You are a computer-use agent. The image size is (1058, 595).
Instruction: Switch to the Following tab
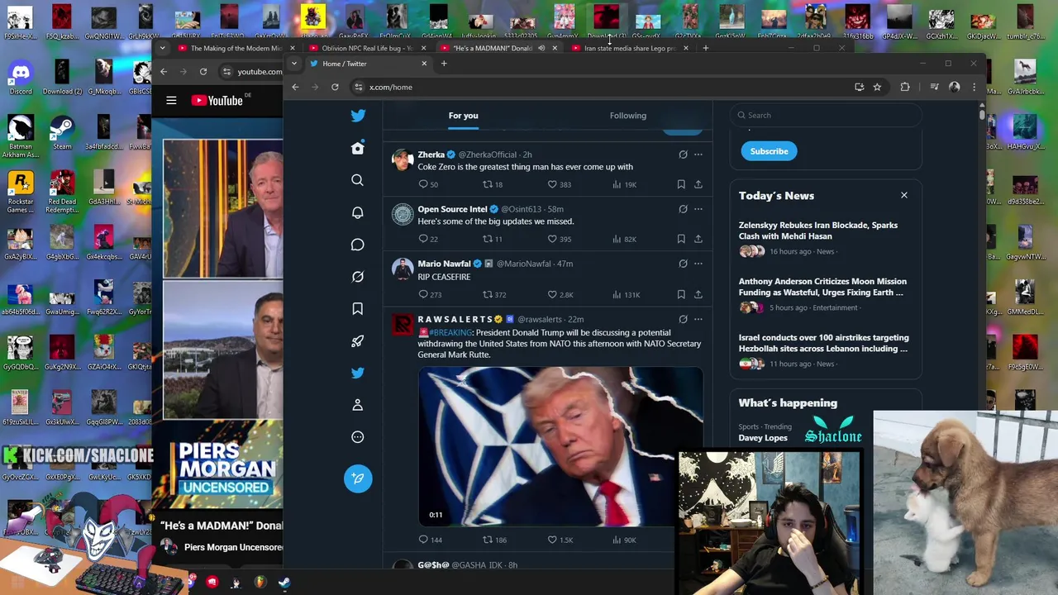(628, 116)
